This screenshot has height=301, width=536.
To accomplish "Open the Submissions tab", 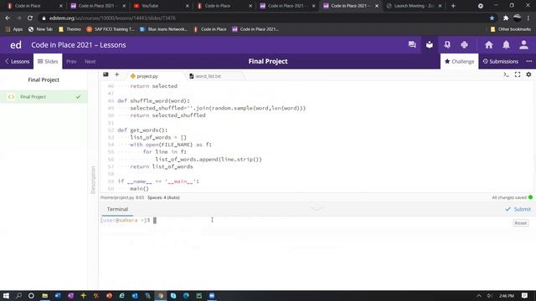I will tap(501, 61).
